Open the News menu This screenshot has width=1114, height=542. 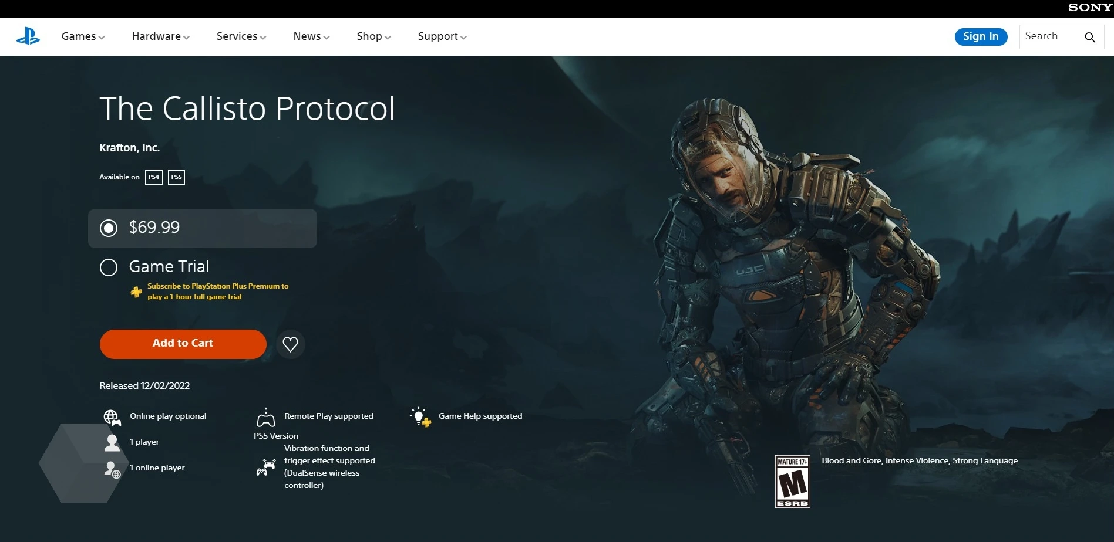(311, 36)
